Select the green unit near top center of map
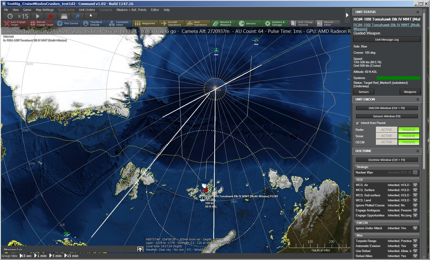Screen dimensions: 430x260 click(x=216, y=51)
